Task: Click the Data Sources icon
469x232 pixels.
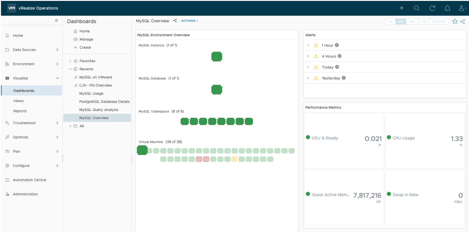Action: (7, 50)
